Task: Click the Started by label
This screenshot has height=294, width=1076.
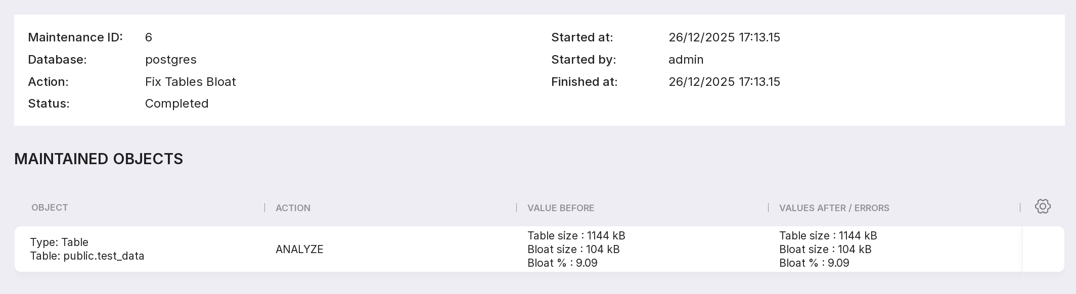Action: 584,60
